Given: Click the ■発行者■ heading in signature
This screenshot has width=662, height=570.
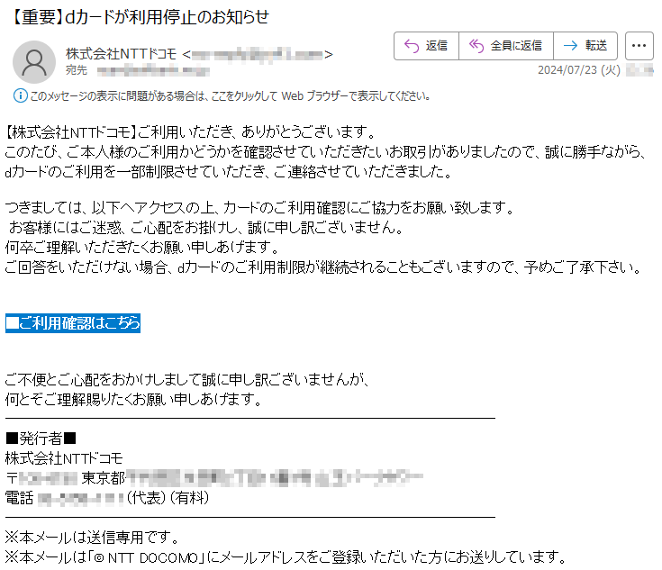Looking at the screenshot, I should click(41, 439).
